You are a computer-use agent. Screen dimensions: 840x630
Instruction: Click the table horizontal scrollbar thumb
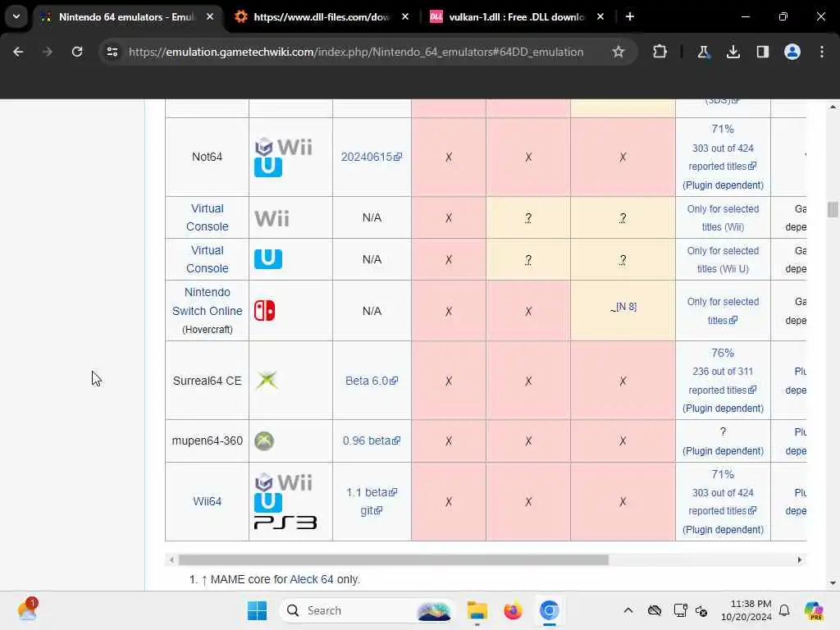pos(393,559)
